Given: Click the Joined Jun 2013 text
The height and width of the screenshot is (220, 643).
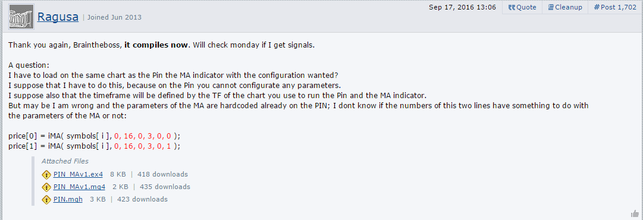Looking at the screenshot, I should click(114, 17).
